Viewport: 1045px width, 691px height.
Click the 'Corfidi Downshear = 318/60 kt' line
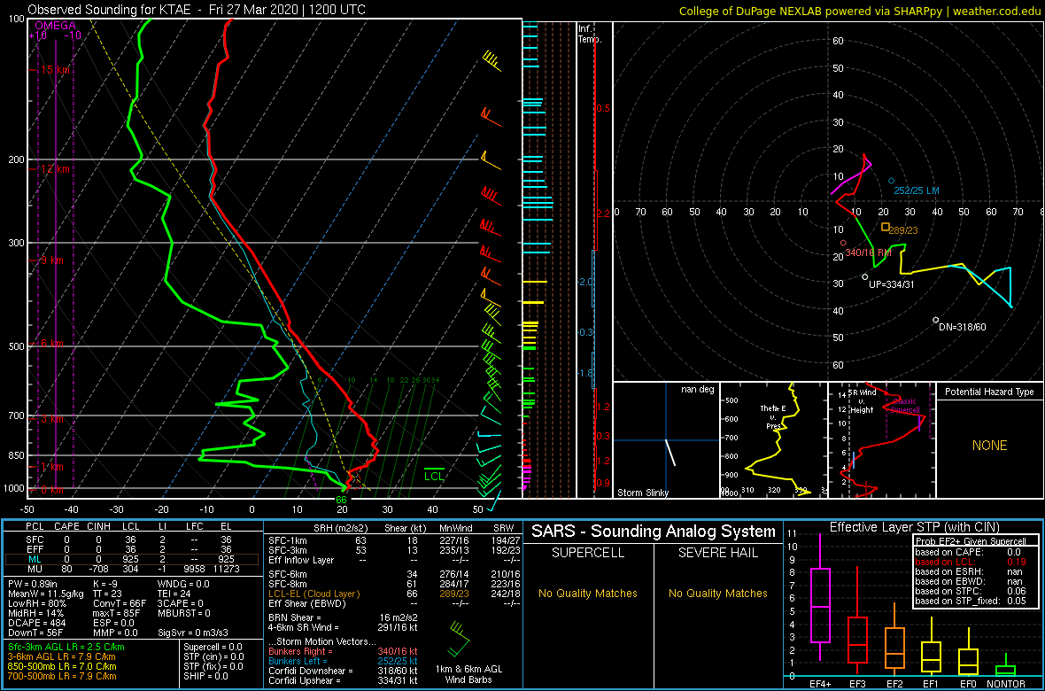[344, 671]
